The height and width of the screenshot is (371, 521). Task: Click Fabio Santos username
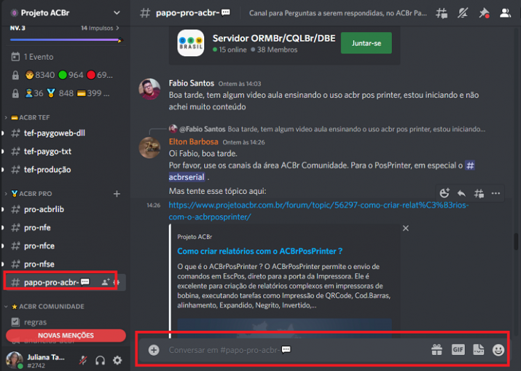tap(192, 83)
